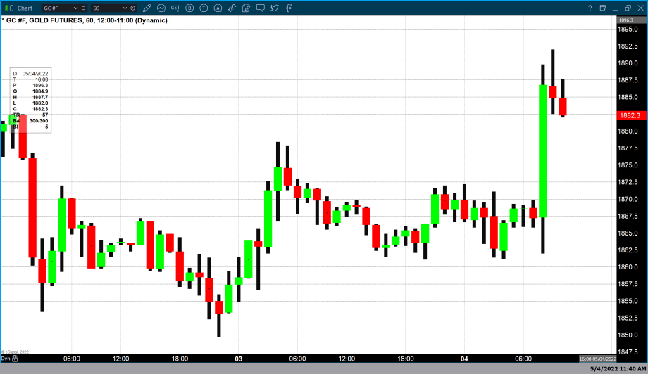Image resolution: width=648 pixels, height=374 pixels.
Task: Select the circled B toolbar icon
Action: point(190,8)
